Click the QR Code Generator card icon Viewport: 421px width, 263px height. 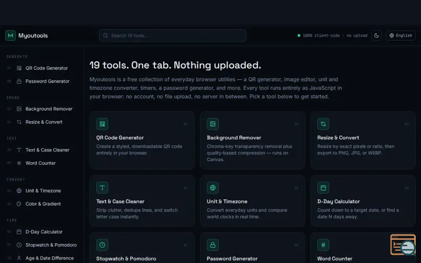point(102,124)
